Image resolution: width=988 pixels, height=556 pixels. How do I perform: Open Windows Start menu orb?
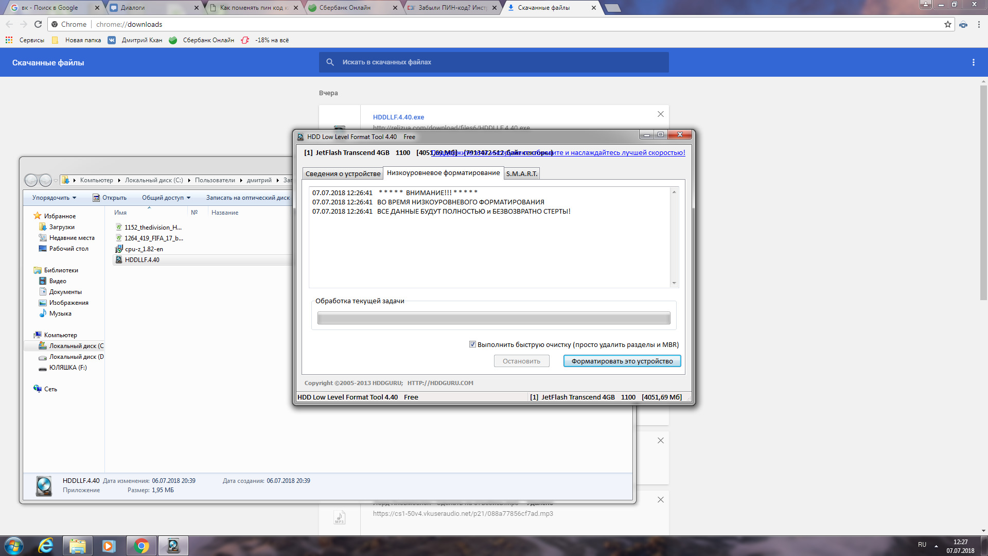tap(14, 546)
